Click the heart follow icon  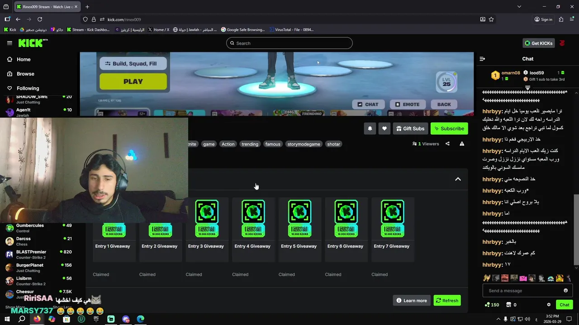(384, 129)
